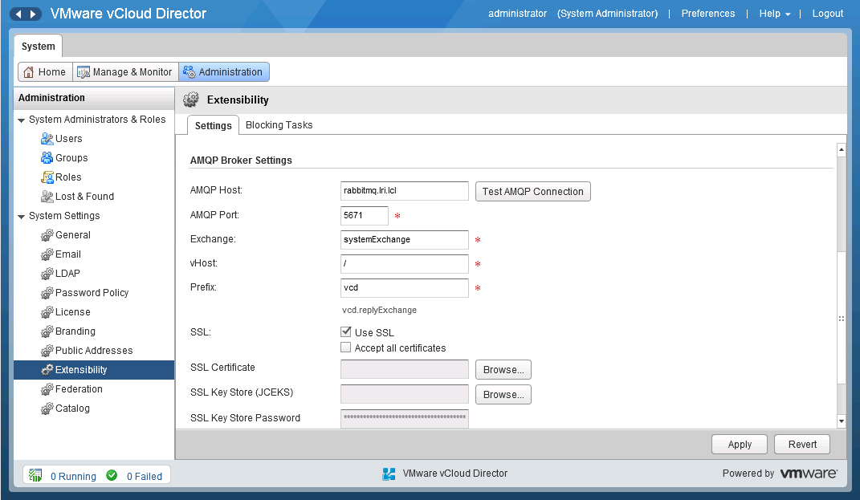Click the Revert button
Viewport: 860px width, 500px height.
click(802, 444)
